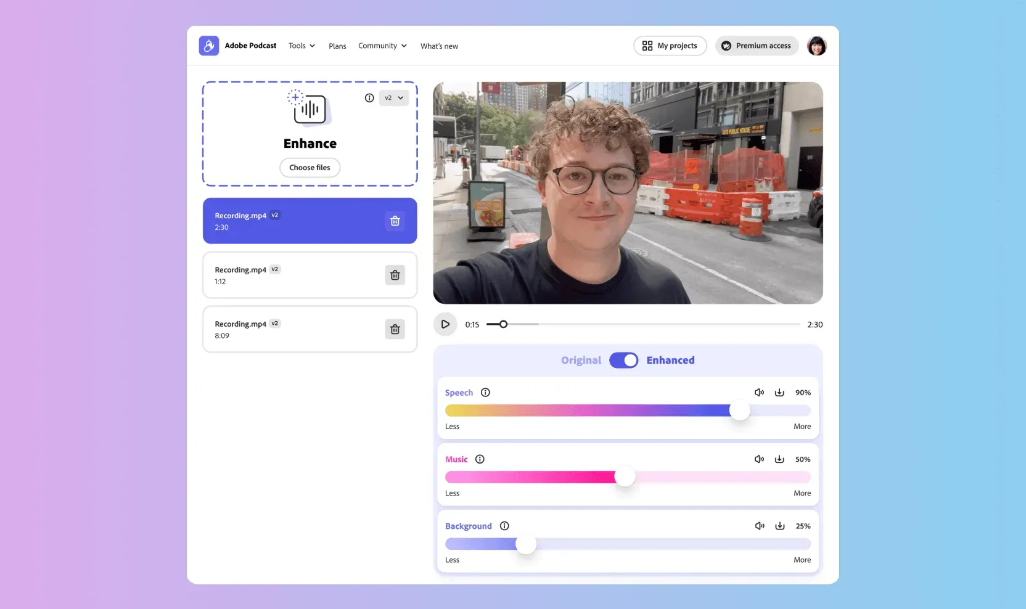Mute the Music track speaker icon
Viewport: 1026px width, 609px height.
click(759, 459)
